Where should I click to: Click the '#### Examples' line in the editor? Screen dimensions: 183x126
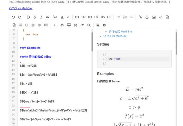tap(30, 48)
